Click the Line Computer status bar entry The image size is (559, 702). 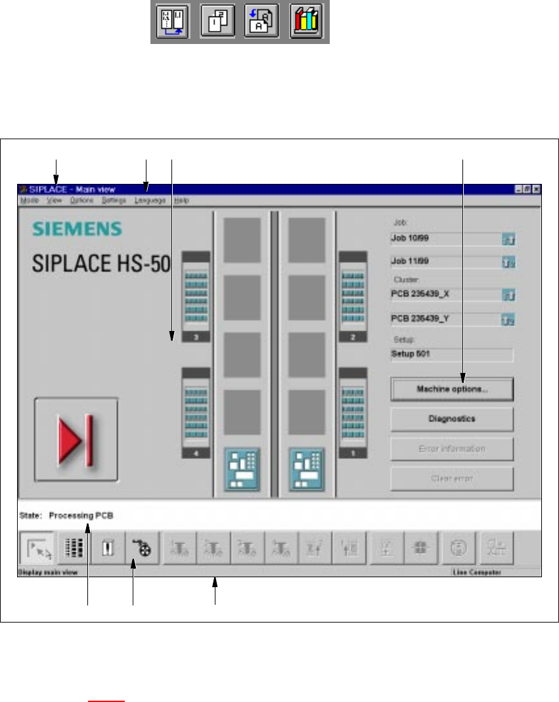[x=477, y=572]
